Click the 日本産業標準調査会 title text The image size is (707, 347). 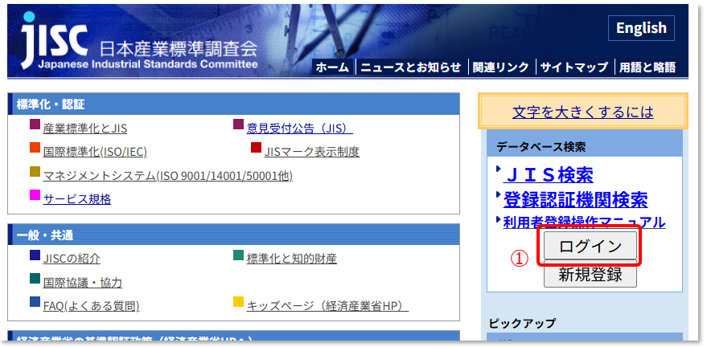click(178, 49)
